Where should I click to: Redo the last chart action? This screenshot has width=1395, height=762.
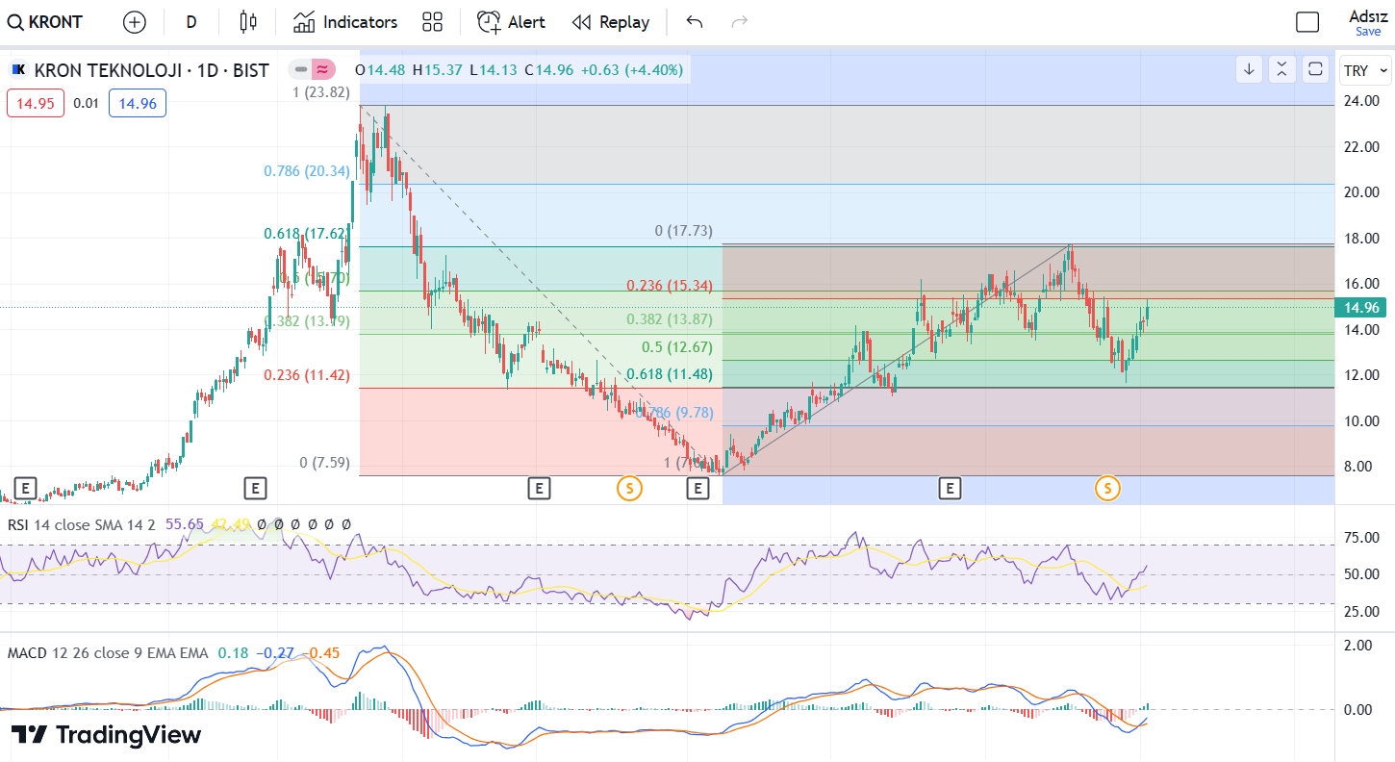coord(739,22)
